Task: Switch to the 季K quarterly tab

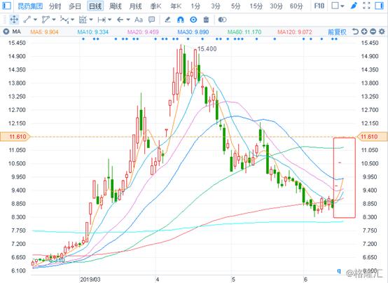Action: point(155,6)
